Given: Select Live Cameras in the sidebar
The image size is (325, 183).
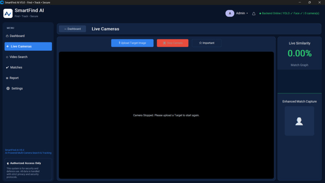Looking at the screenshot, I should 28,46.
